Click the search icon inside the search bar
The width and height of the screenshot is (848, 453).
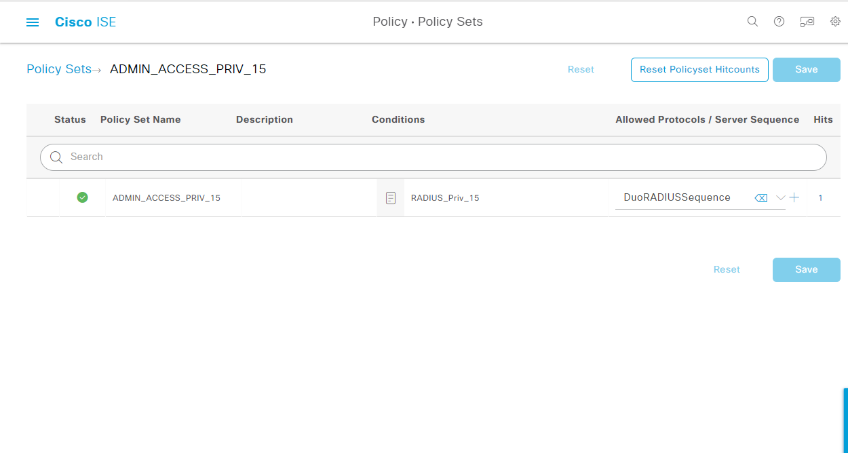click(56, 157)
